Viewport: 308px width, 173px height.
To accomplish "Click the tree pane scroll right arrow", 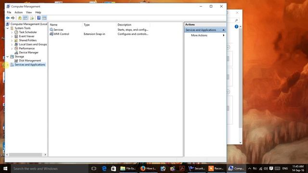I will click(x=45, y=155).
